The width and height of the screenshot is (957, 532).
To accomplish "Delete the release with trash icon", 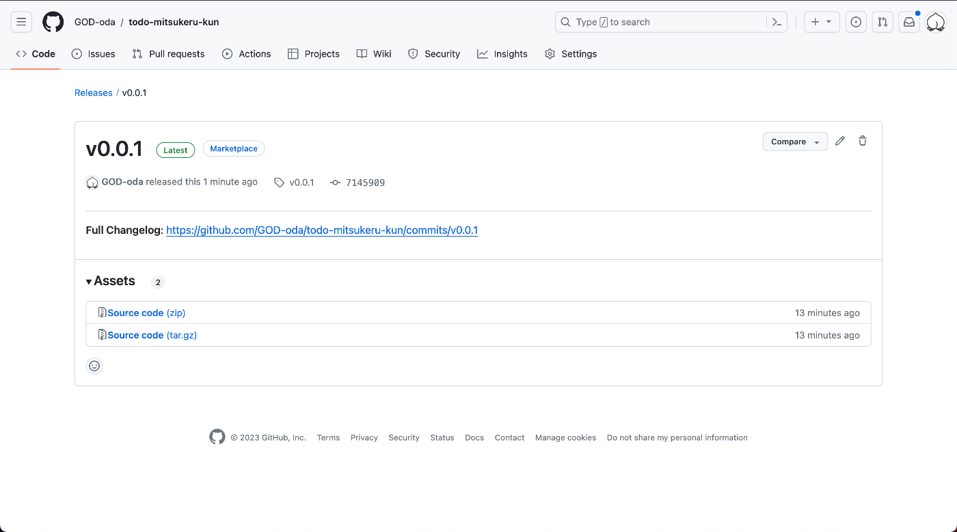I will tap(863, 141).
